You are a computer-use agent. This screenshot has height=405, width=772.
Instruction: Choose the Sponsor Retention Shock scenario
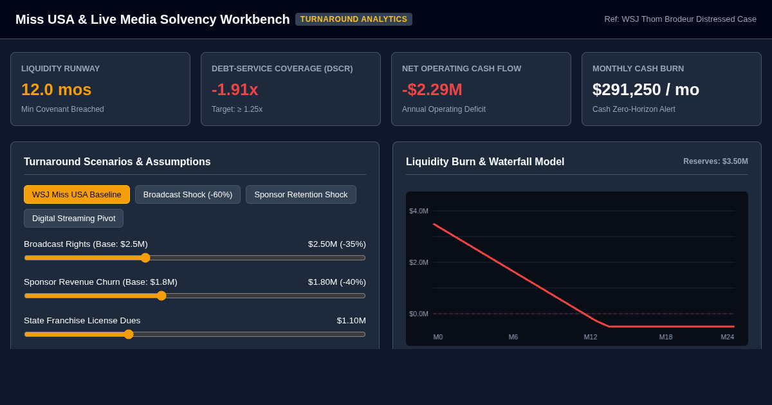pos(301,195)
